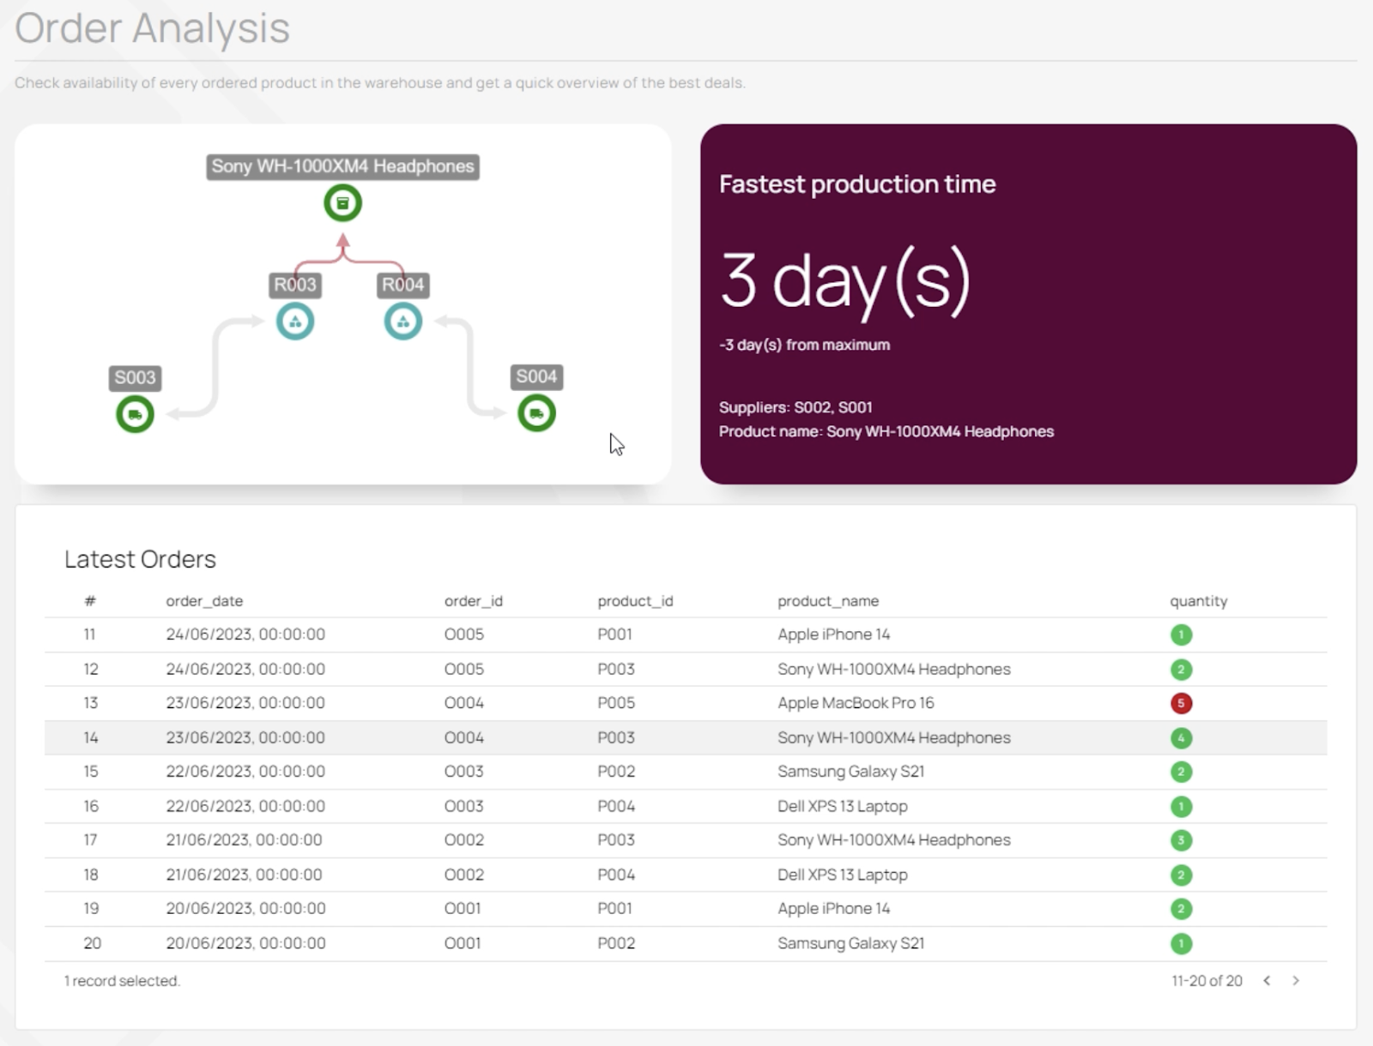The image size is (1373, 1046).
Task: Select Apple iPhone 14 in row 19
Action: 833,908
